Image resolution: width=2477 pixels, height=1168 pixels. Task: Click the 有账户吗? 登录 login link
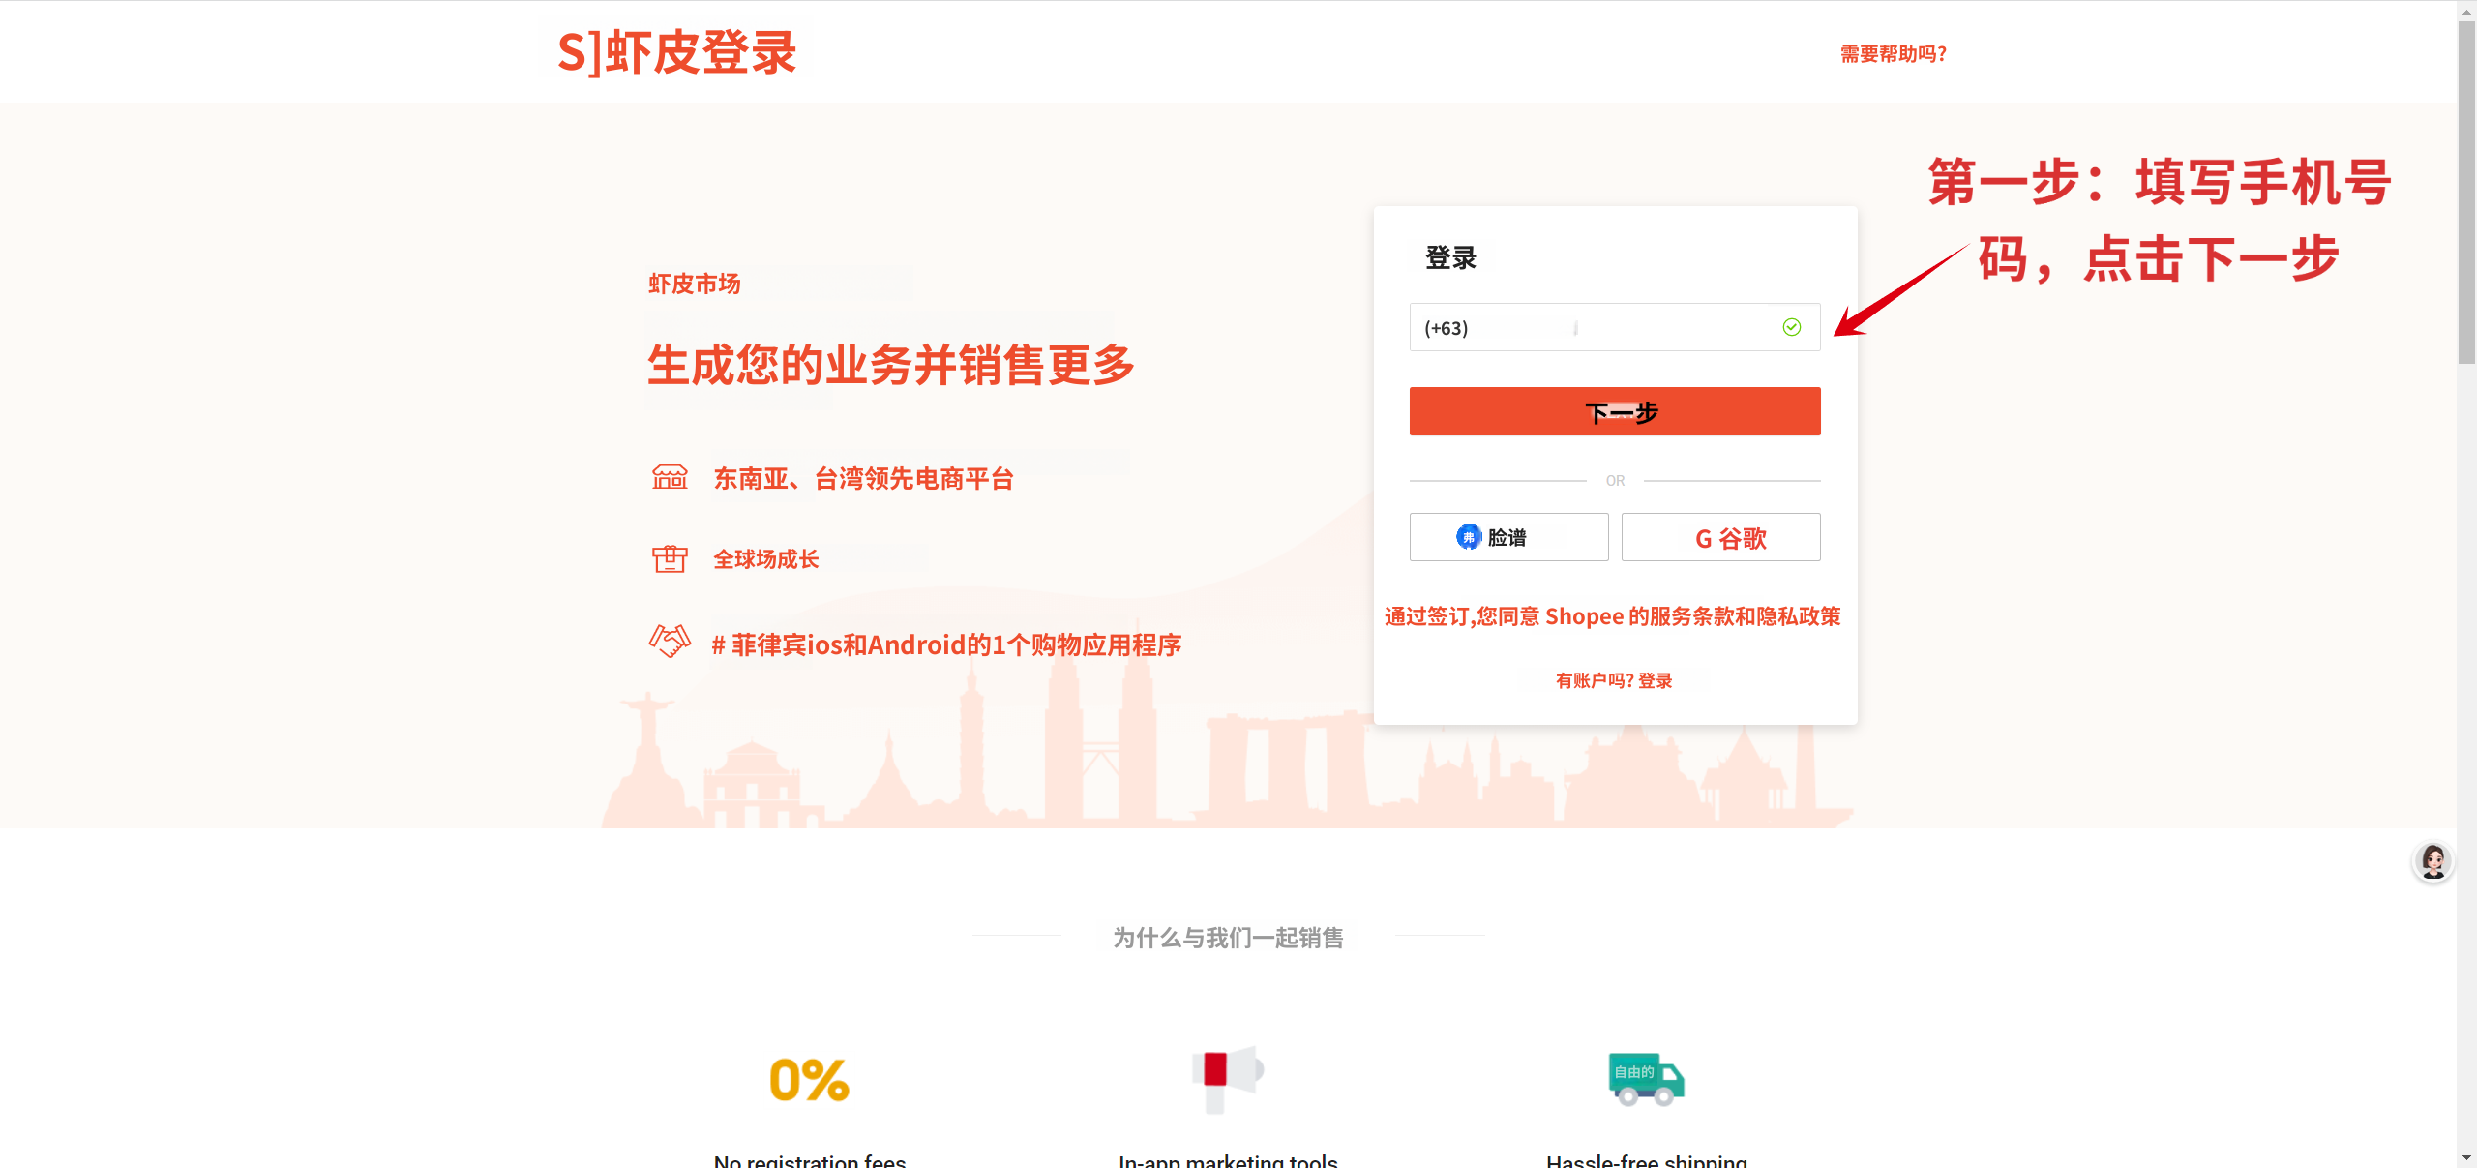(x=1614, y=680)
